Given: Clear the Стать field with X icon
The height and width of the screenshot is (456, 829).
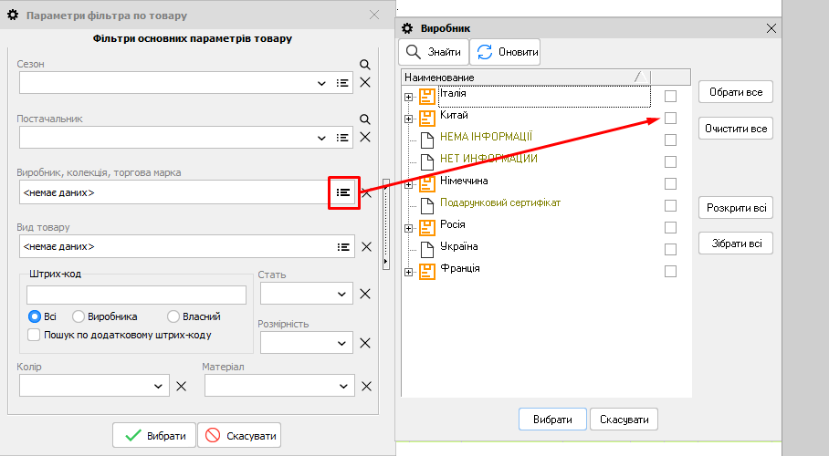Looking at the screenshot, I should point(365,294).
